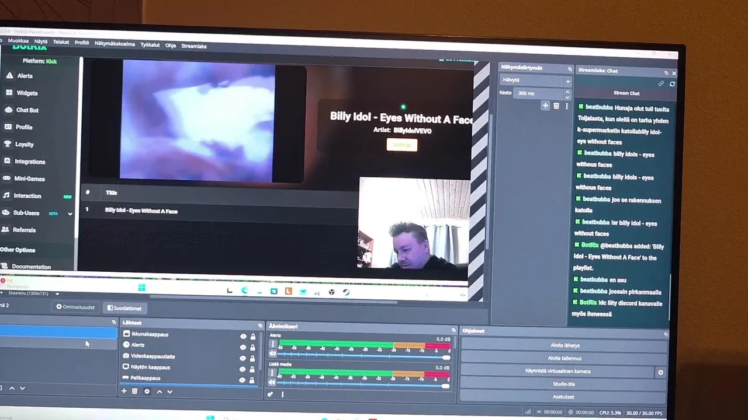Screen dimensions: 748x420
Task: Toggle visibility of Pelikaappaus source
Action: coord(243,380)
